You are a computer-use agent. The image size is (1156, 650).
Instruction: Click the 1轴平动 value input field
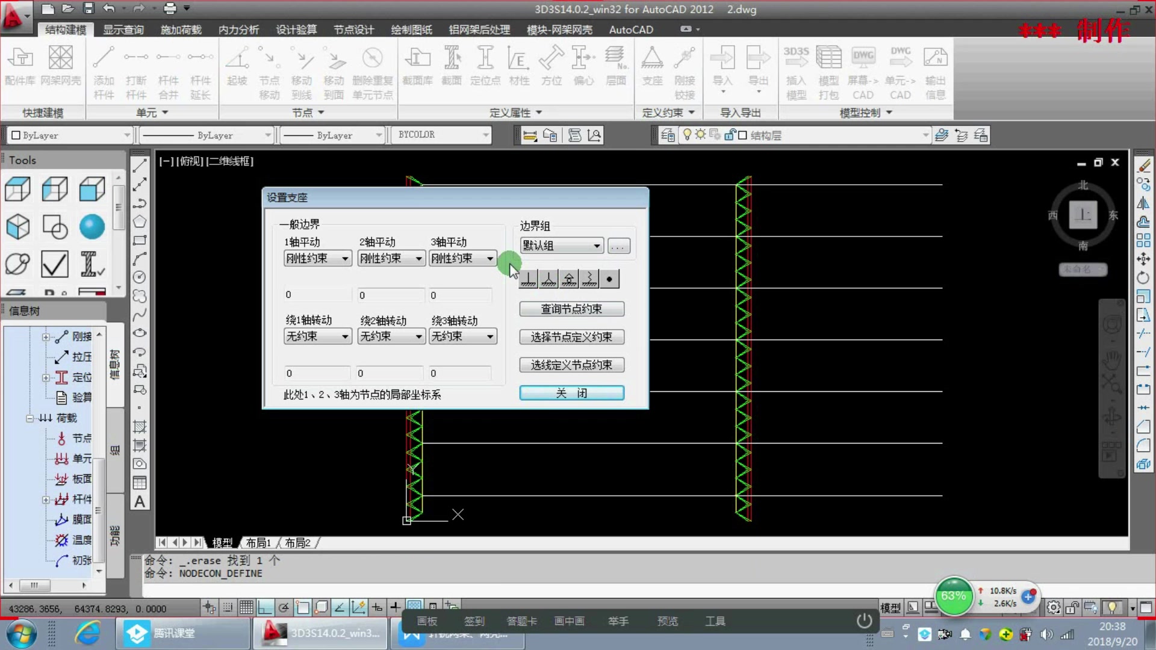coord(317,295)
